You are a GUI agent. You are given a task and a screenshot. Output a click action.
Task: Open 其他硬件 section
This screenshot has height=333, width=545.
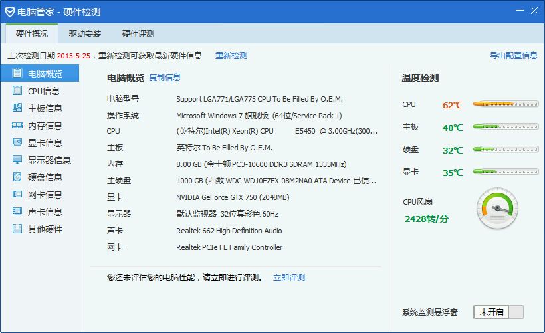coord(40,229)
